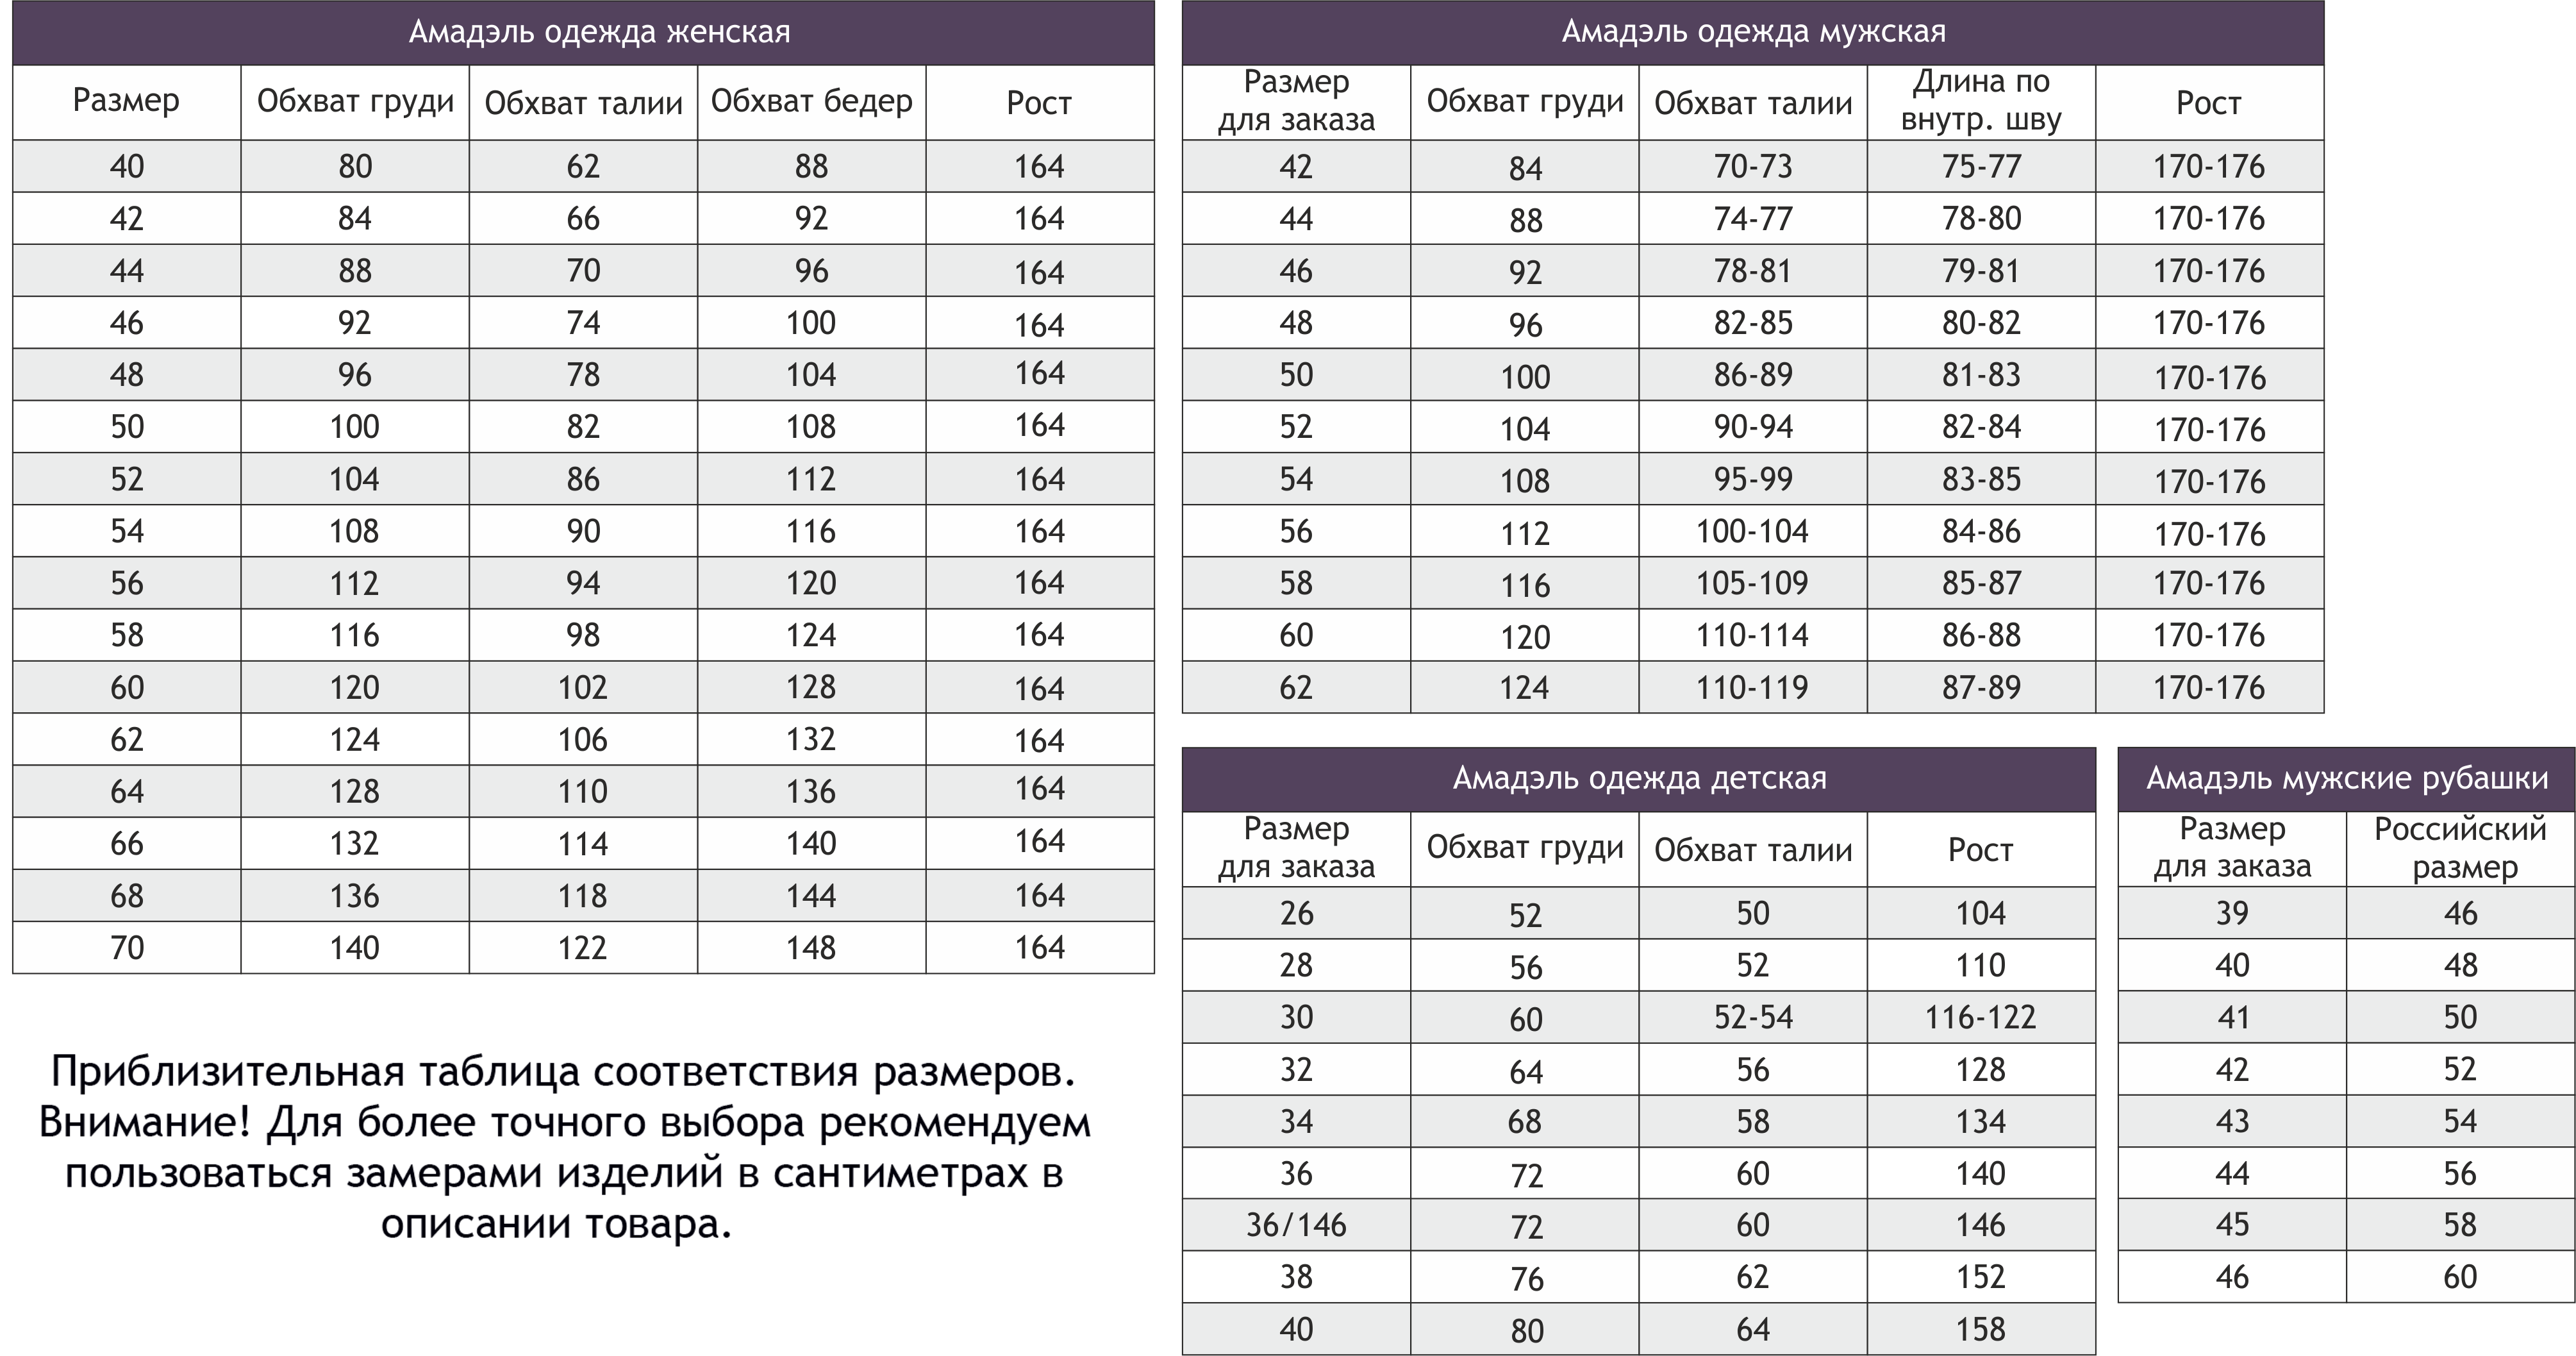Viewport: 2576px width, 1356px height.
Task: Select Russian shirt size 60
Action: click(x=2461, y=1277)
